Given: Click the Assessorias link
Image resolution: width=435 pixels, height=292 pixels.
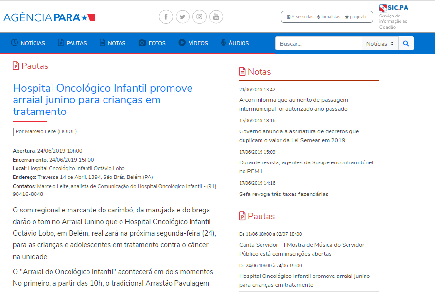Looking at the screenshot, I should coord(300,17).
